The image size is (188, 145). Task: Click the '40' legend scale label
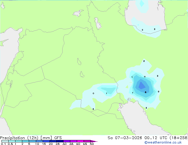78,144
